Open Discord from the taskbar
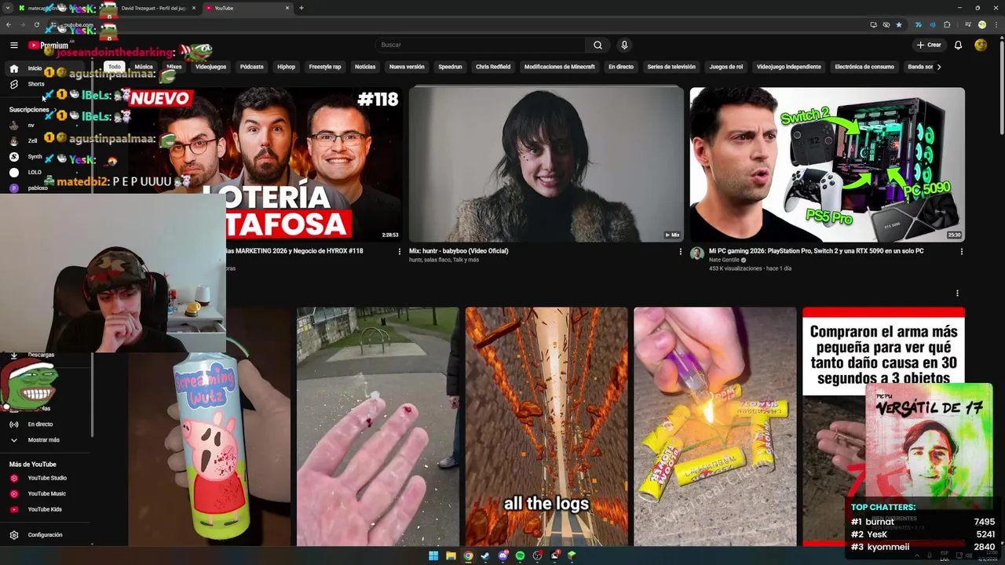Viewport: 1005px width, 565px height. tap(503, 556)
